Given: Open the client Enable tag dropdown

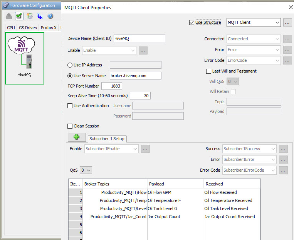Looking at the screenshot, I should [x=109, y=50].
